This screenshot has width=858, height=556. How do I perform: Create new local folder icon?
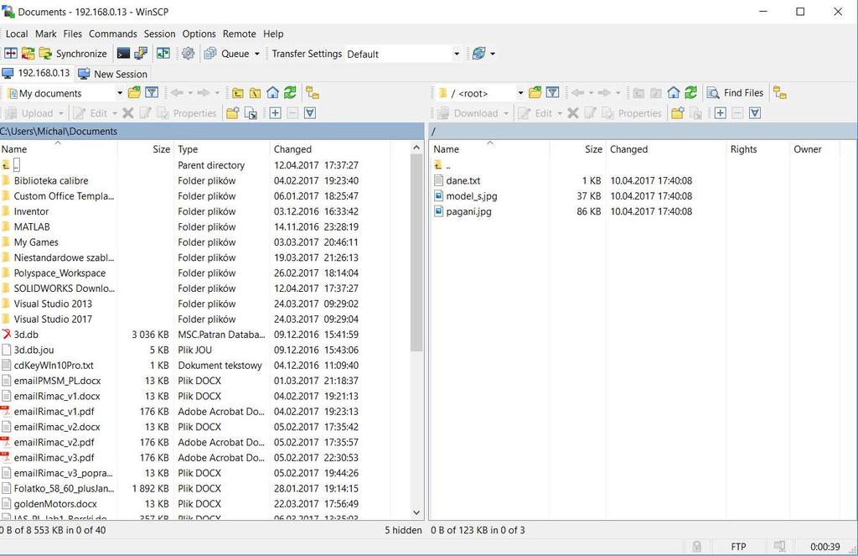(233, 113)
